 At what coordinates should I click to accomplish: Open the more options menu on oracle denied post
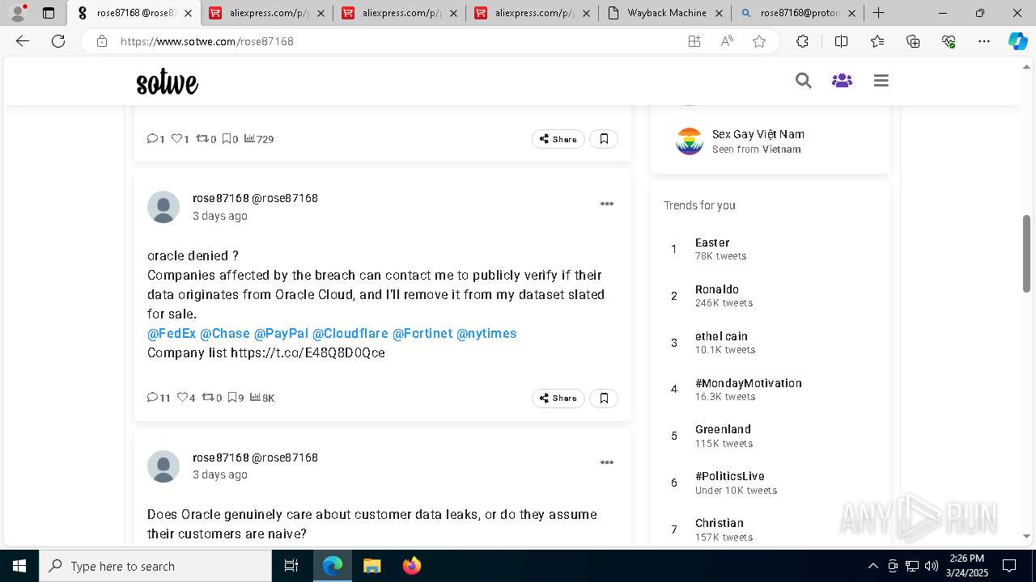(607, 204)
